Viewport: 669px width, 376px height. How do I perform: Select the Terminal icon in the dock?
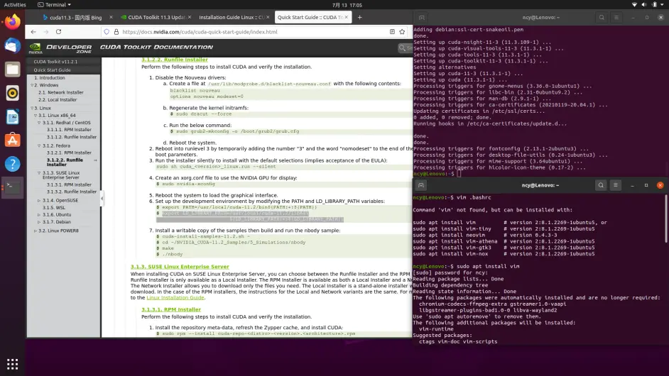[12, 187]
